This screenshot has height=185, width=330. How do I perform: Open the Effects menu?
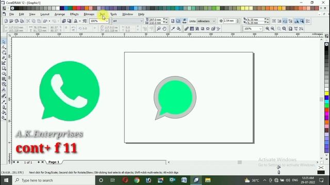[x=74, y=14]
